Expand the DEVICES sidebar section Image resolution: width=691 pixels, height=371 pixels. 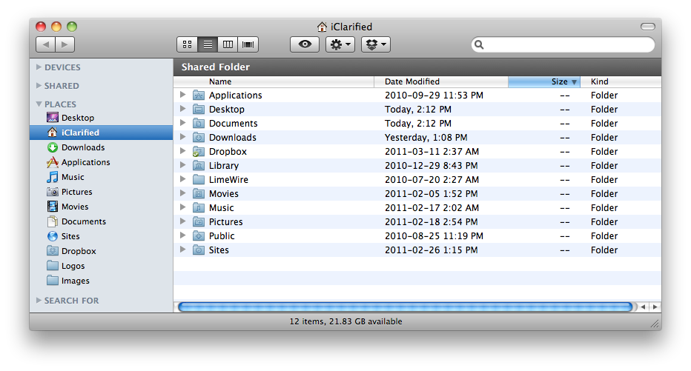point(39,67)
